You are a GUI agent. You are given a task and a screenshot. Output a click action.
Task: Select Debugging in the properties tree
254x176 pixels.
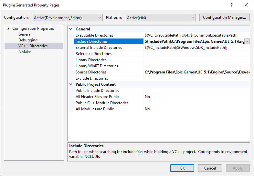28,40
